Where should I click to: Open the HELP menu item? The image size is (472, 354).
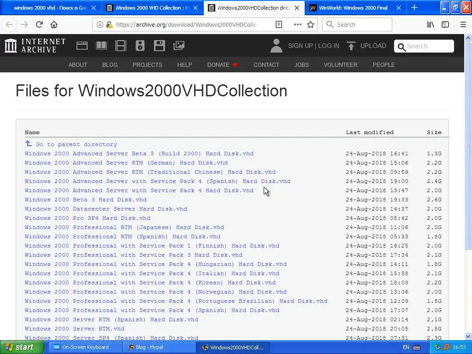click(x=184, y=65)
